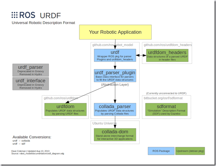This screenshot has width=216, height=166.
Task: Select the green 'urdfdom' box
Action: pos(65,109)
